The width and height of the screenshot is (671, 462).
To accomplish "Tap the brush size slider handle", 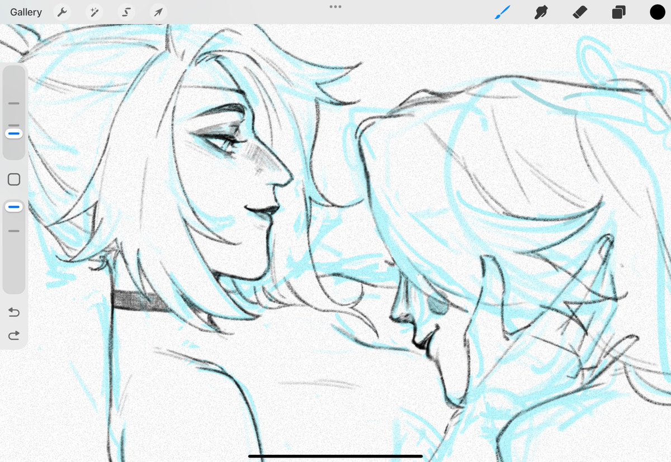I will point(13,133).
